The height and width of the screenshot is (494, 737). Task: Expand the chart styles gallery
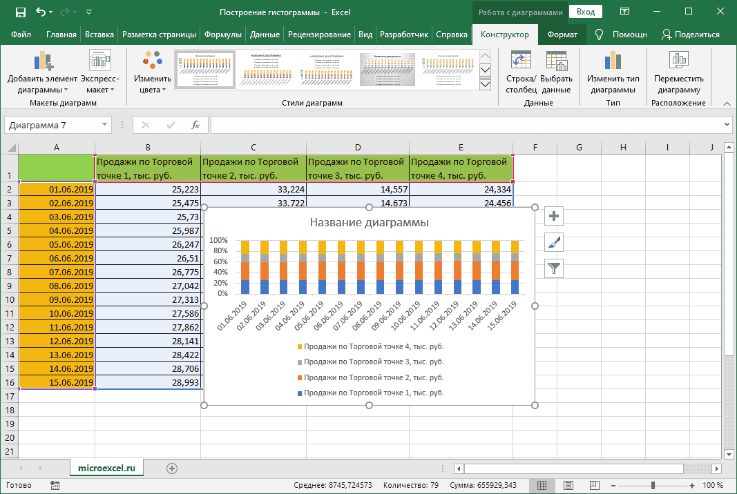pos(485,84)
